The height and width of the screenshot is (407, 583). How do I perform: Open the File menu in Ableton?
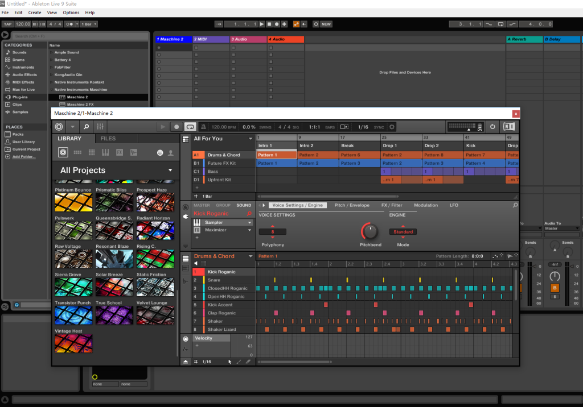5,13
